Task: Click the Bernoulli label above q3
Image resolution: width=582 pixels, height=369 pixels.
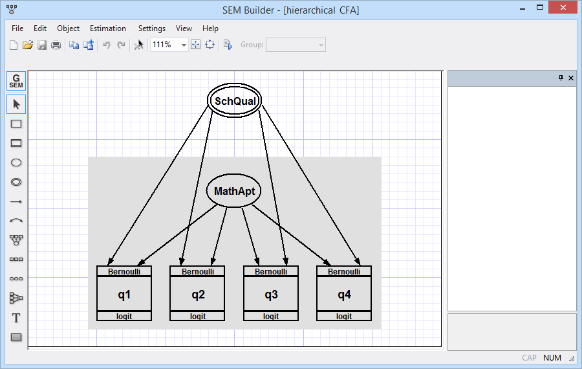Action: 271,271
